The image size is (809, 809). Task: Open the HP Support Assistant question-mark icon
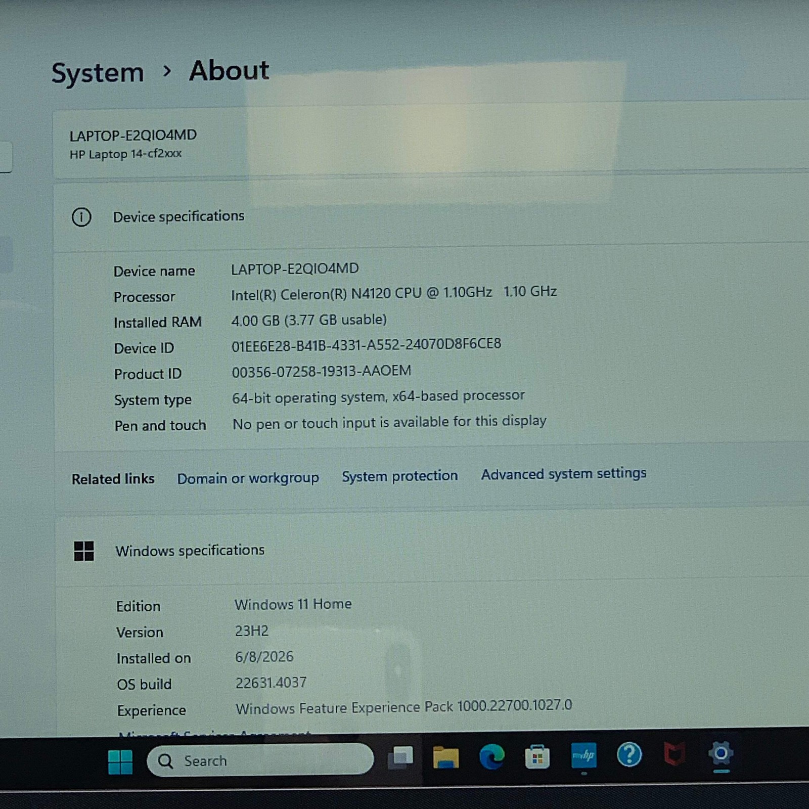coord(629,755)
